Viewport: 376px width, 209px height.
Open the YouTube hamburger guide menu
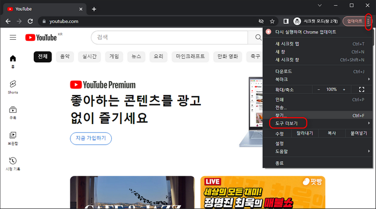13,38
